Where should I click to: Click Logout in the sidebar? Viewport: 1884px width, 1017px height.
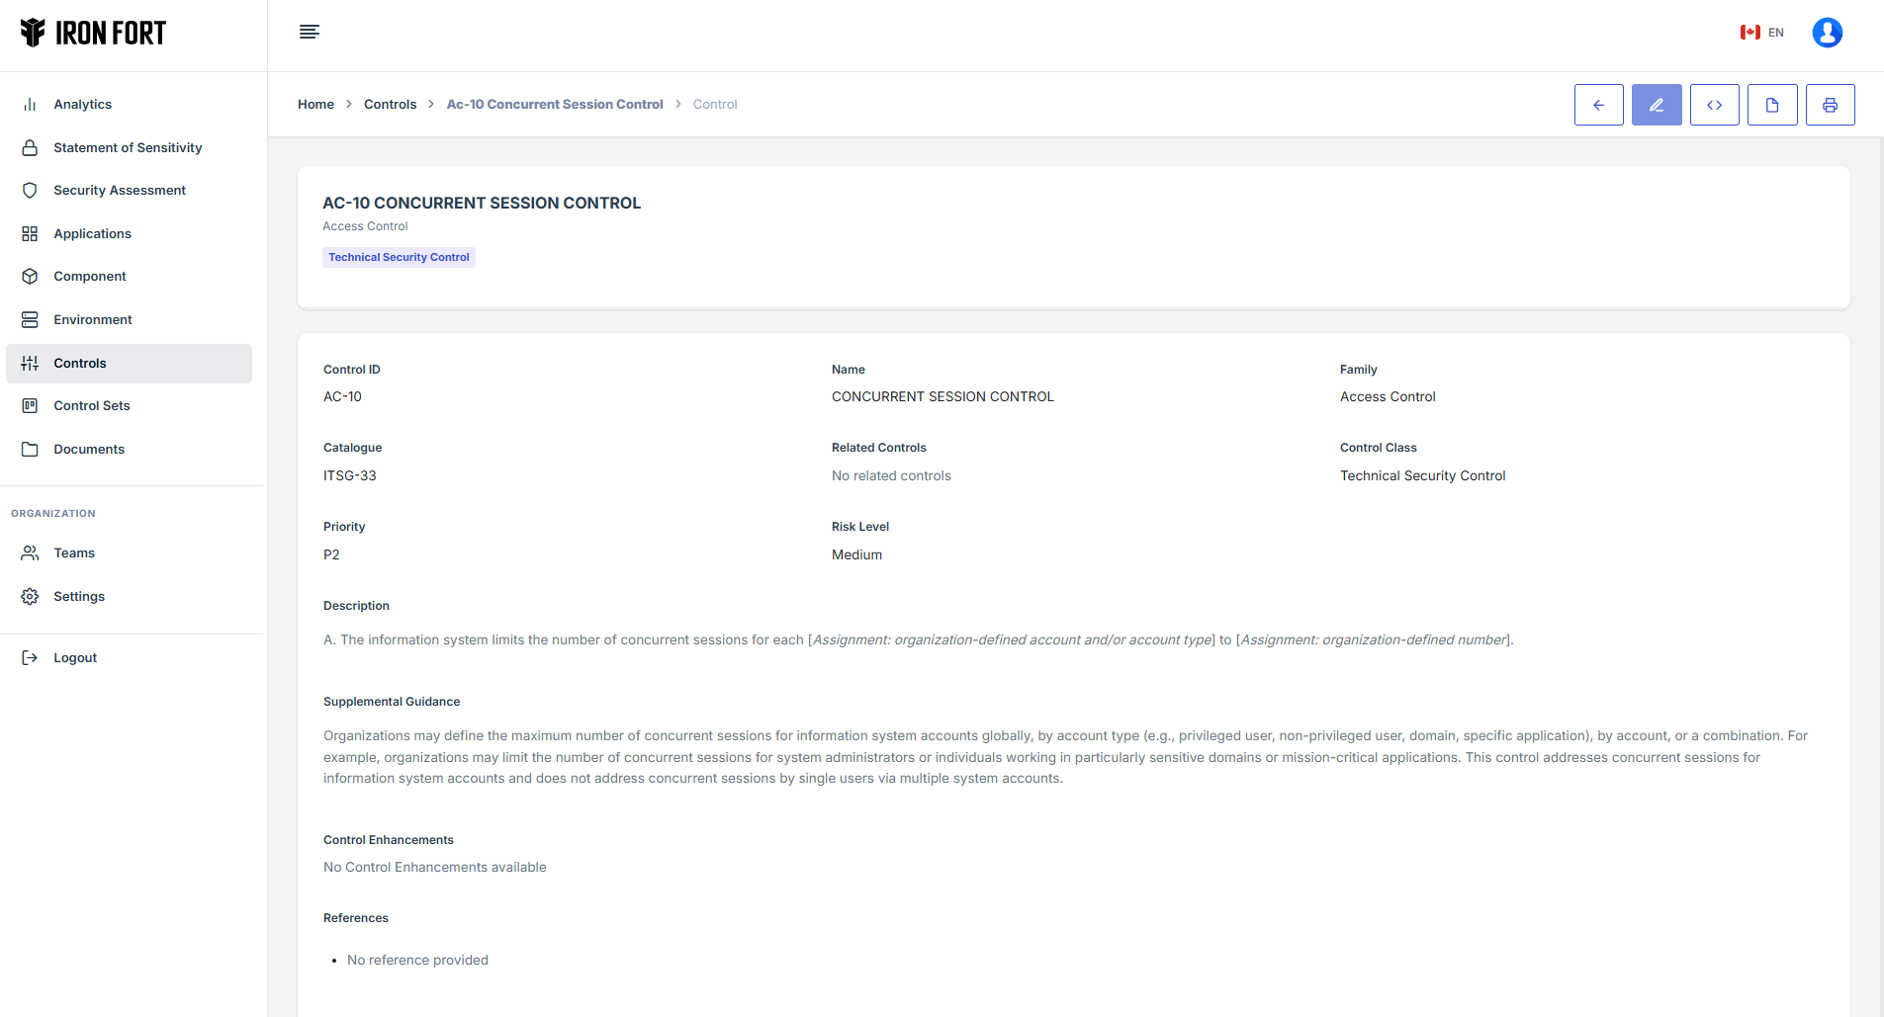click(75, 658)
